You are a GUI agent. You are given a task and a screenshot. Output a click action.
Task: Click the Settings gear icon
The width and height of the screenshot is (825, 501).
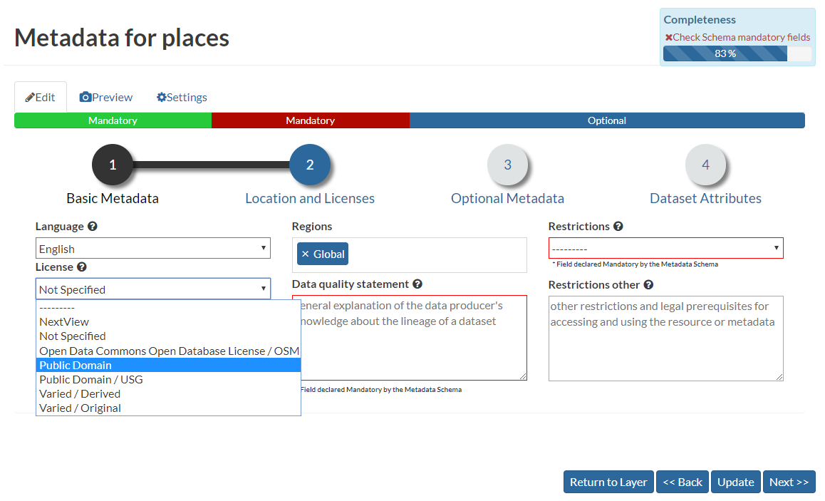161,96
